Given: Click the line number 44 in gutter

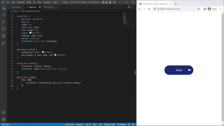Looking at the screenshot, I should tap(12, 69).
